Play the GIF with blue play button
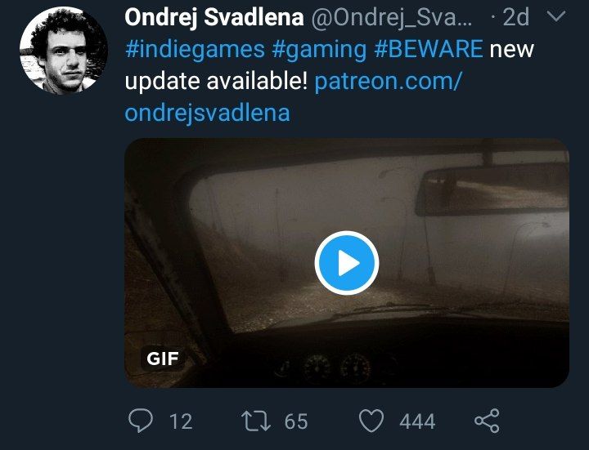Screen dimensions: 589x450 [347, 263]
